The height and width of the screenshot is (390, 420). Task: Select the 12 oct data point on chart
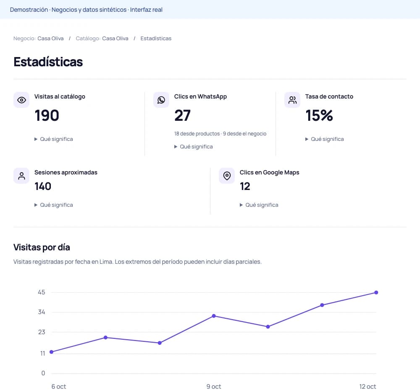click(x=376, y=292)
